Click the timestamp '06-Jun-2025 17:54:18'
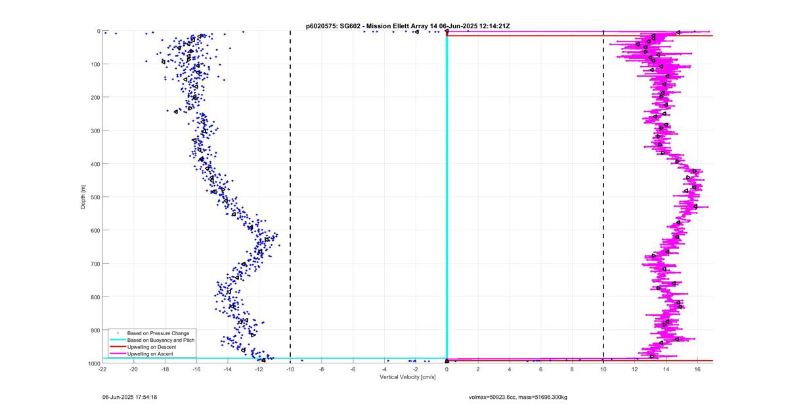This screenshot has height=408, width=788. (x=129, y=397)
